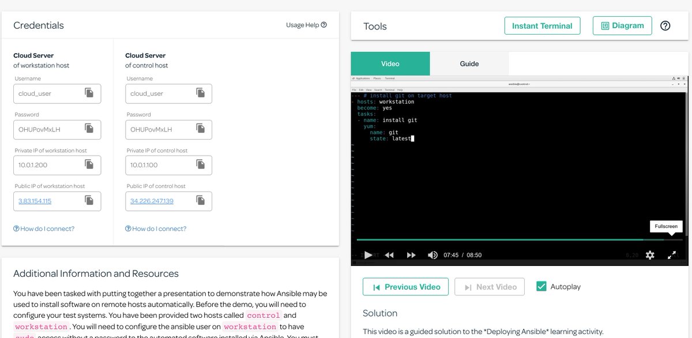Seek on the video progress bar
Image resolution: width=692 pixels, height=338 pixels.
[x=519, y=239]
